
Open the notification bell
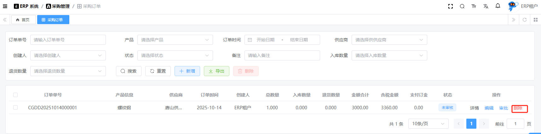click(x=498, y=6)
